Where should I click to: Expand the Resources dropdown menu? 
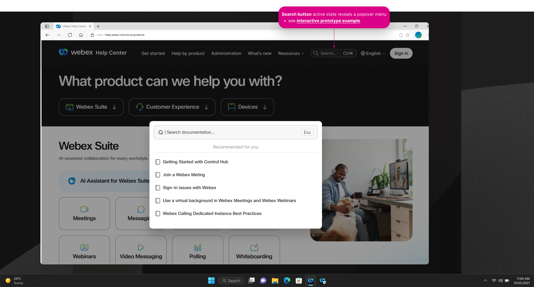(x=291, y=54)
